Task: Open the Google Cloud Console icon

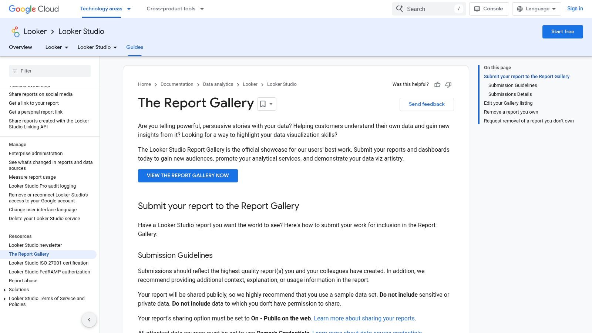Action: [477, 9]
